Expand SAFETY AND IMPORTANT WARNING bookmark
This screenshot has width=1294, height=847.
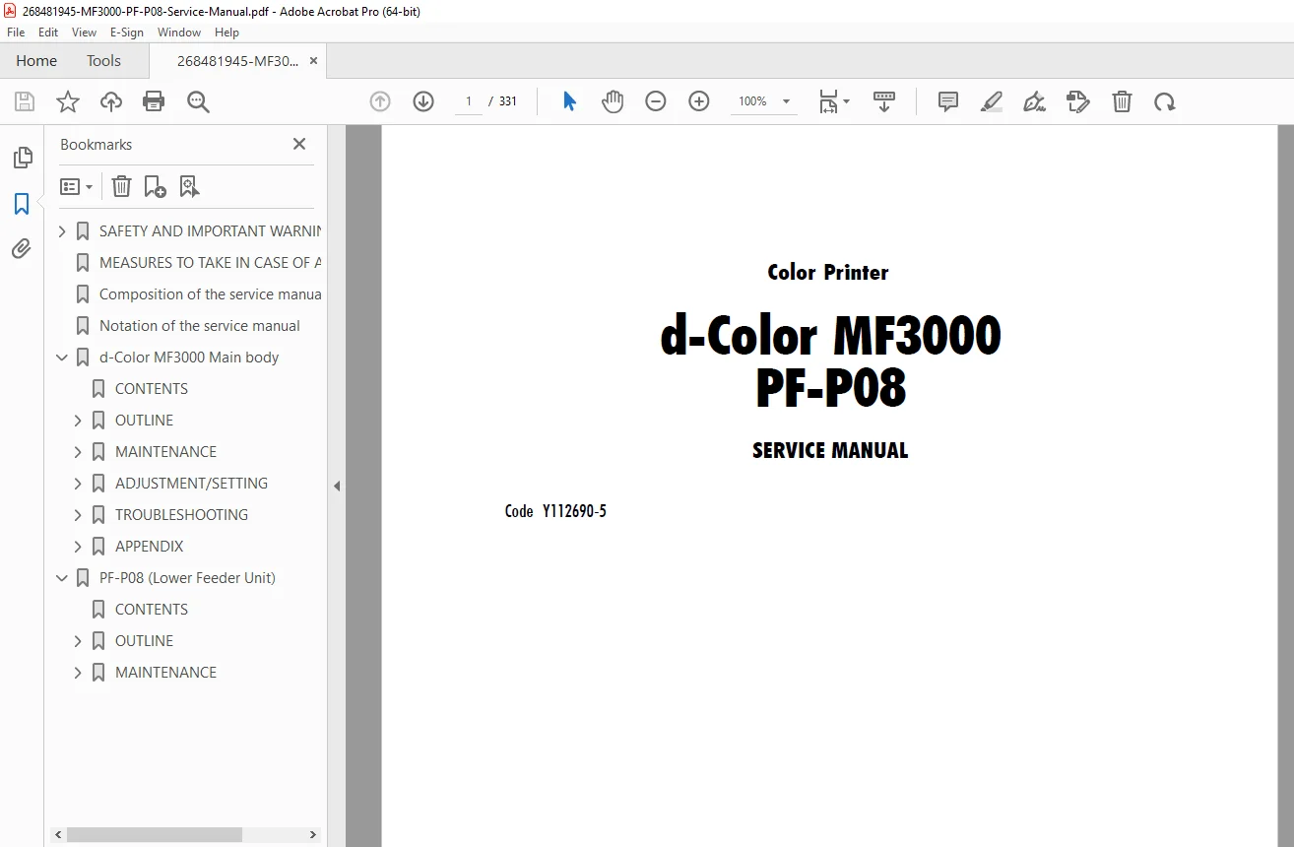point(63,231)
